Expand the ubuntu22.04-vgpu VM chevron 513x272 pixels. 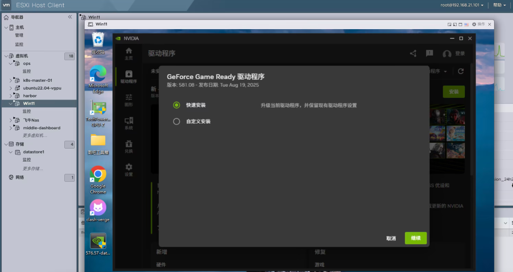click(x=11, y=88)
